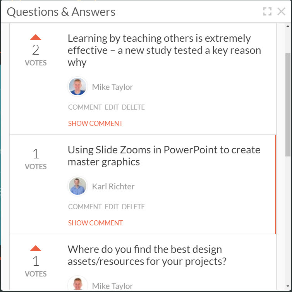Image resolution: width=292 pixels, height=292 pixels.
Task: Close the Questions & Answers panel
Action: point(281,12)
